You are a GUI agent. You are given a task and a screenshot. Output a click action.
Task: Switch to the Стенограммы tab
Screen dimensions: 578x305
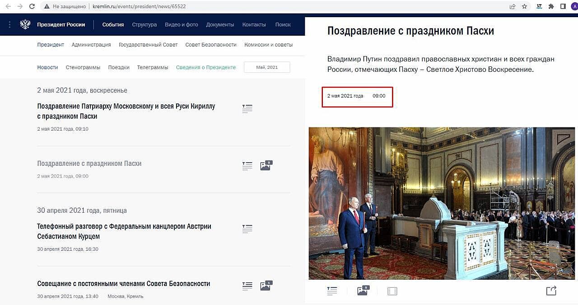point(83,67)
